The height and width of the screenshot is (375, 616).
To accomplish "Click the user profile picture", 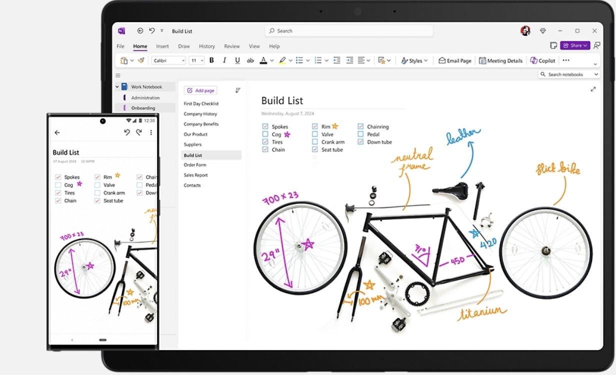I will 525,31.
